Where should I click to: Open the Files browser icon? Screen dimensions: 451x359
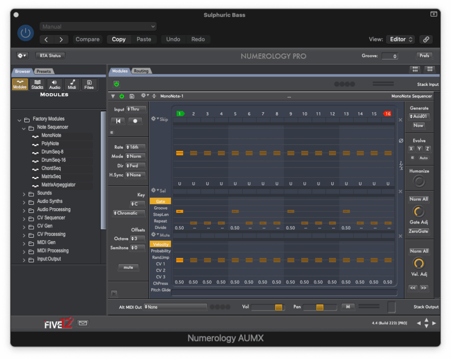click(89, 84)
